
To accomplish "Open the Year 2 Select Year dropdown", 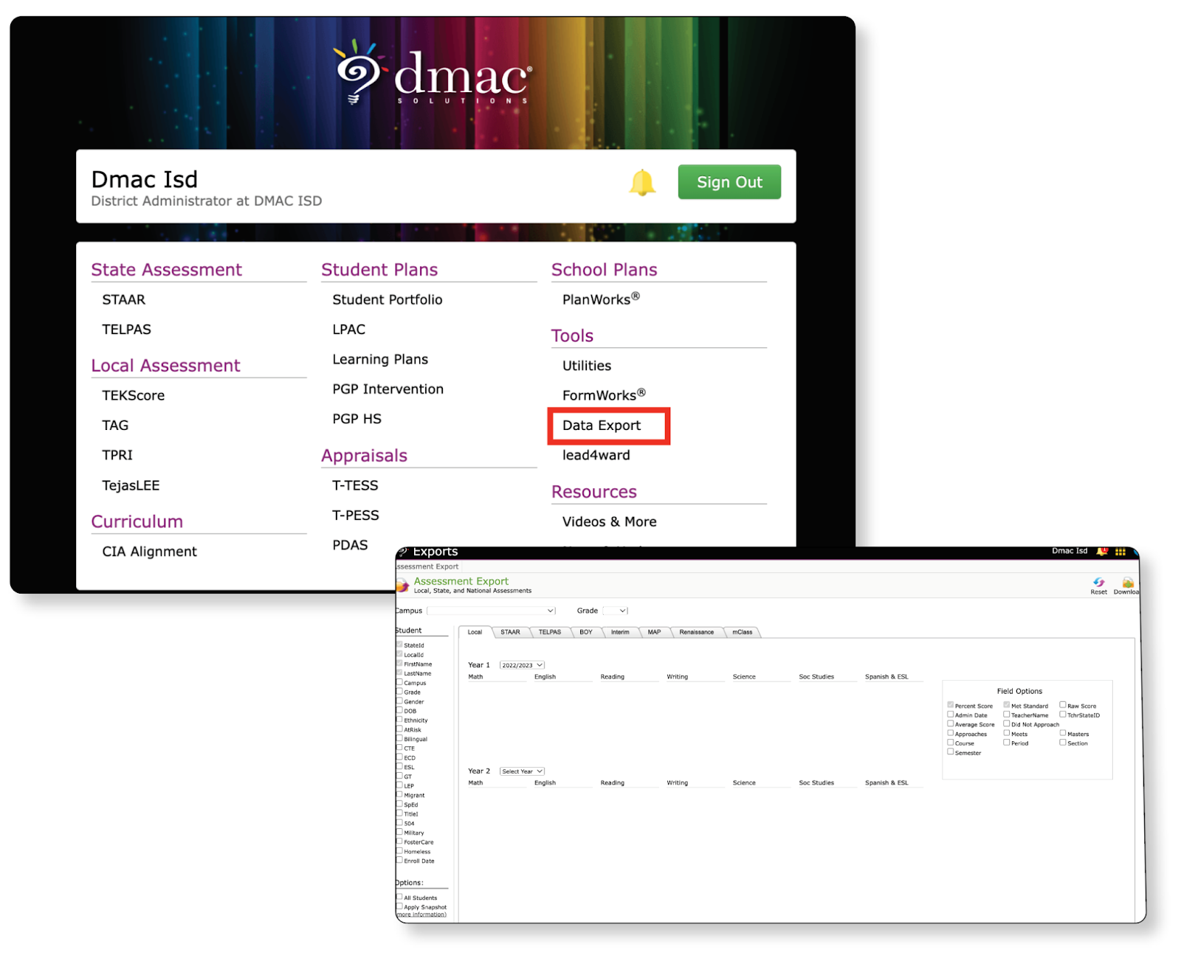I will (522, 771).
